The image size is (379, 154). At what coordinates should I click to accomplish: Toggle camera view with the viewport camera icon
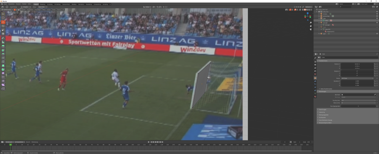[x=311, y=30]
